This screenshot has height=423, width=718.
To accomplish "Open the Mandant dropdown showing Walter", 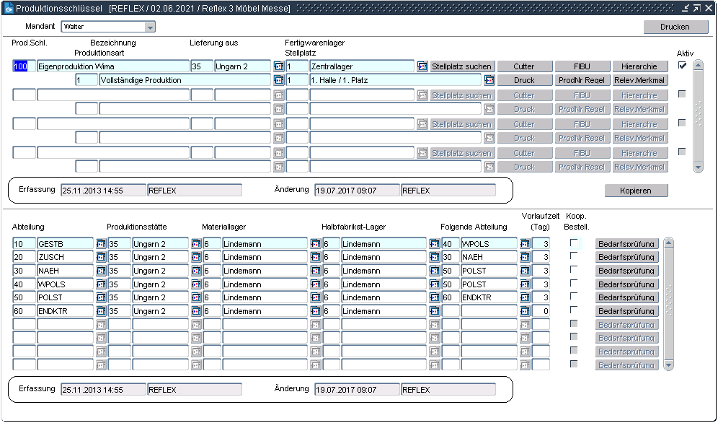I will tap(150, 27).
